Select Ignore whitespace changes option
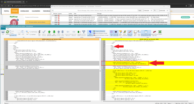The image size is (194, 104). coord(100,33)
